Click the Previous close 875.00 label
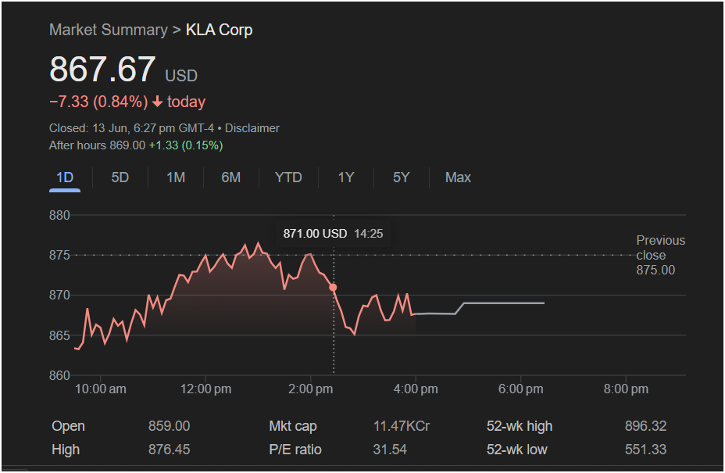725x473 pixels. tap(660, 255)
